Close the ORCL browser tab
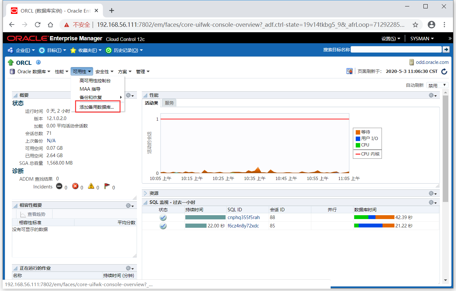Image resolution: width=456 pixels, height=291 pixels. point(96,11)
